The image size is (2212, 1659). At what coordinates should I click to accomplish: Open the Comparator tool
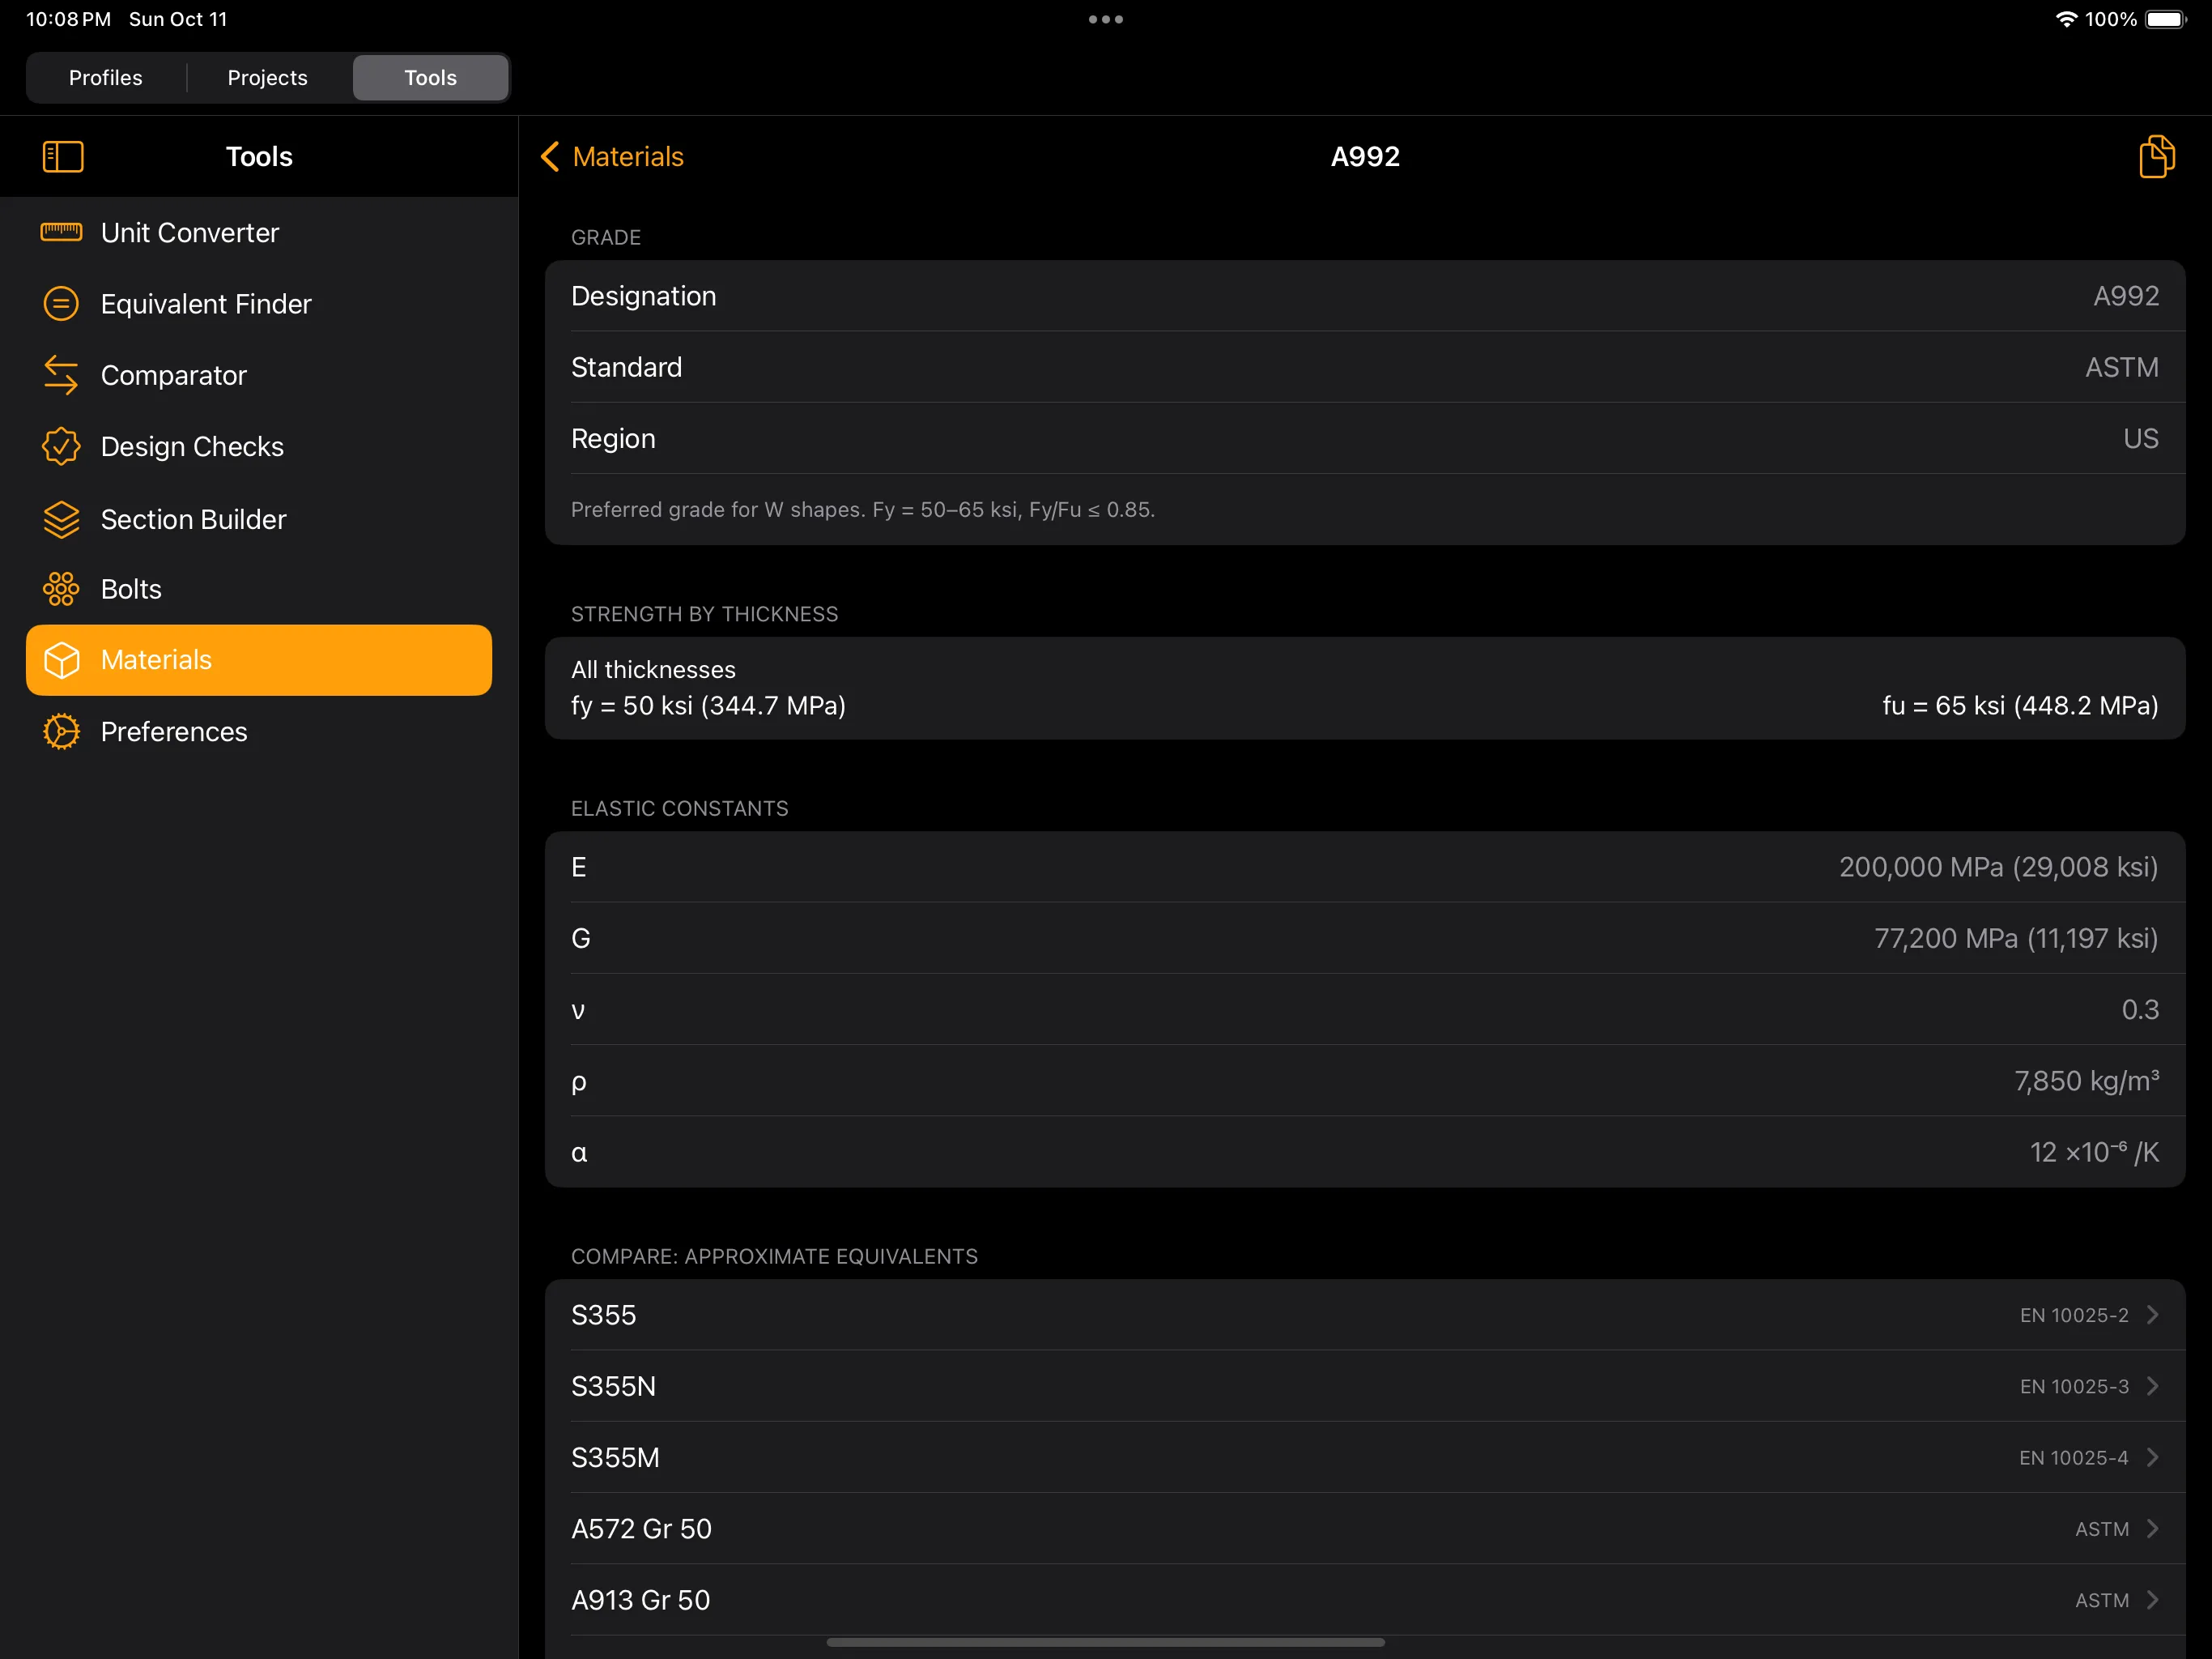pyautogui.click(x=259, y=375)
